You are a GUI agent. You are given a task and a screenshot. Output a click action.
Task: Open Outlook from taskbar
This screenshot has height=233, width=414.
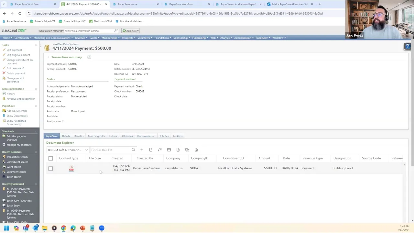coord(35,228)
